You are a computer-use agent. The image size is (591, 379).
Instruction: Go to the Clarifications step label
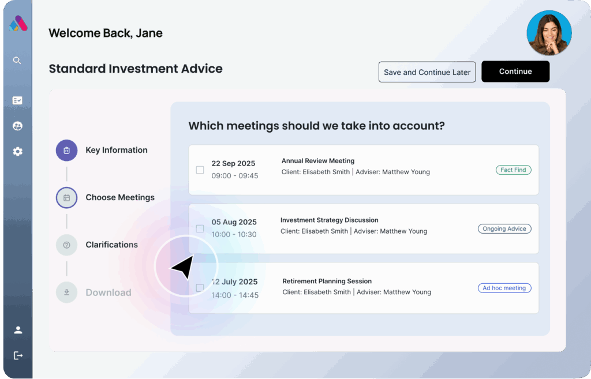[111, 245]
